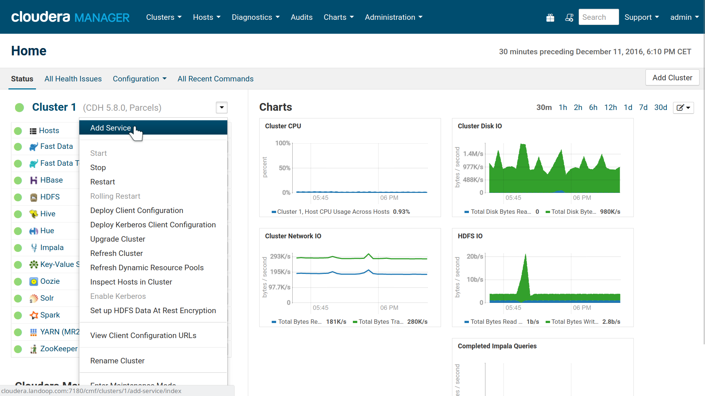This screenshot has width=705, height=396.
Task: Toggle the Cluster 1 actions dropdown arrow
Action: pos(222,107)
